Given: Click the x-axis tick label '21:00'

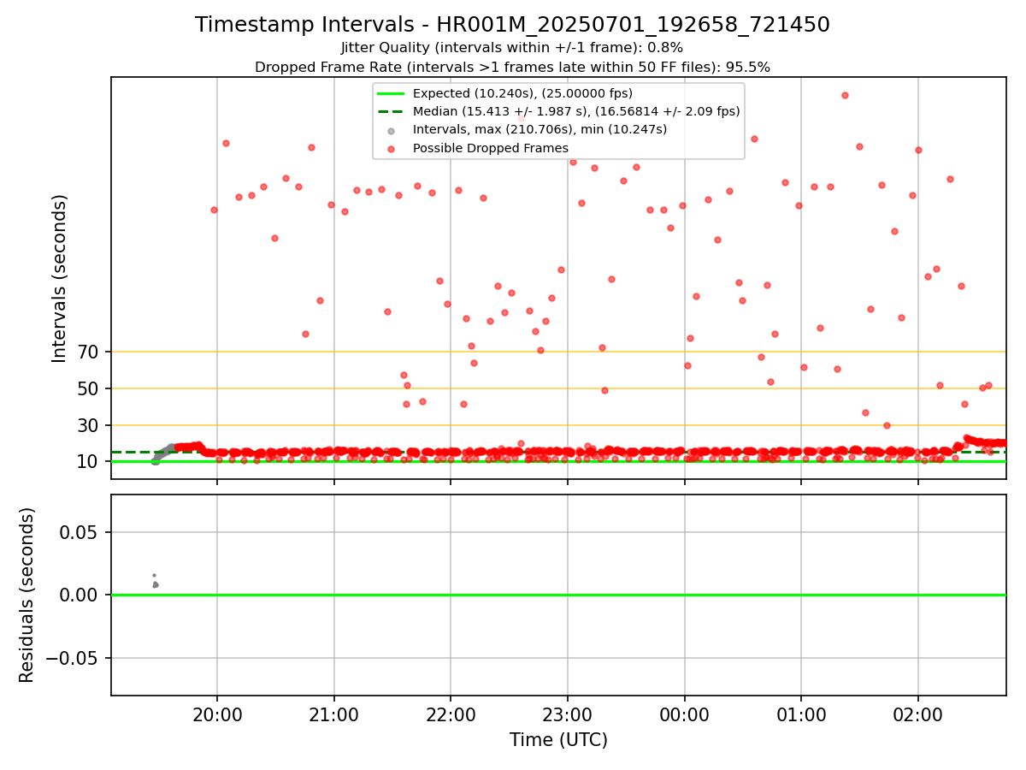Looking at the screenshot, I should click(334, 714).
